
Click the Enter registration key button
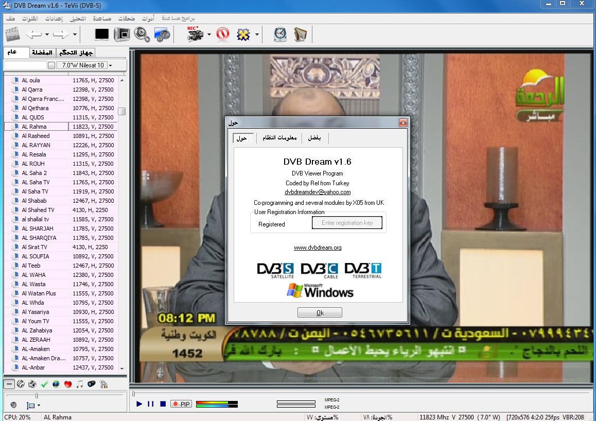(347, 223)
